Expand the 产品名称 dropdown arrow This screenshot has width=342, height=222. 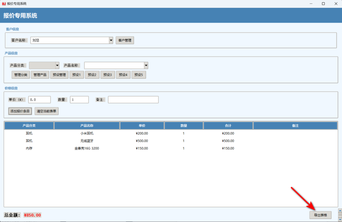[x=146, y=65]
